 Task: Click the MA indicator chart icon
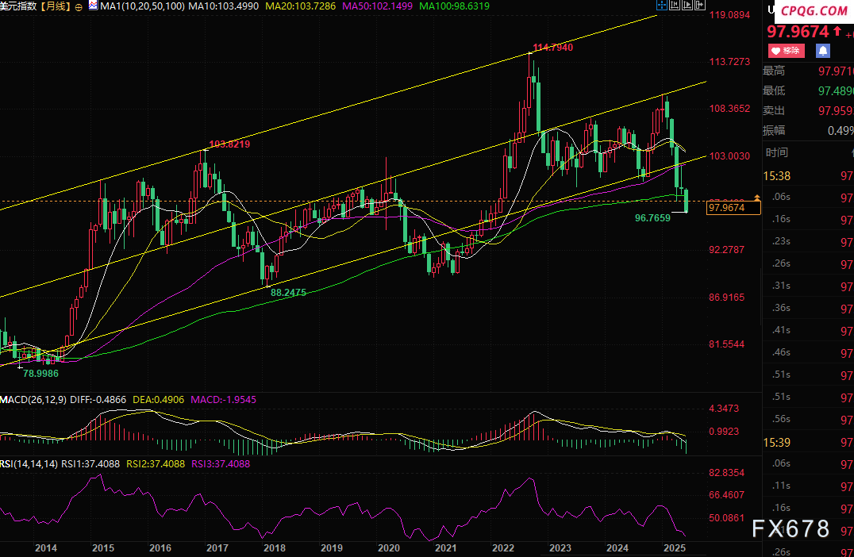pyautogui.click(x=94, y=6)
